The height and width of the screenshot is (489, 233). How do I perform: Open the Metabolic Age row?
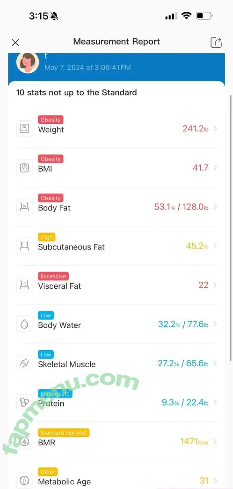(116, 477)
